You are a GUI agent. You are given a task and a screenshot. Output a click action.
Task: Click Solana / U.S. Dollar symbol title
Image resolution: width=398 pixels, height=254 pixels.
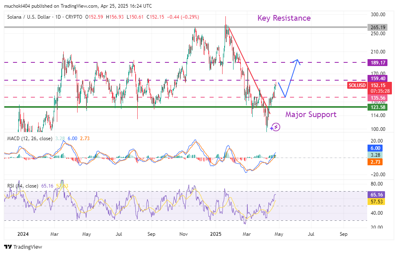click(x=29, y=17)
